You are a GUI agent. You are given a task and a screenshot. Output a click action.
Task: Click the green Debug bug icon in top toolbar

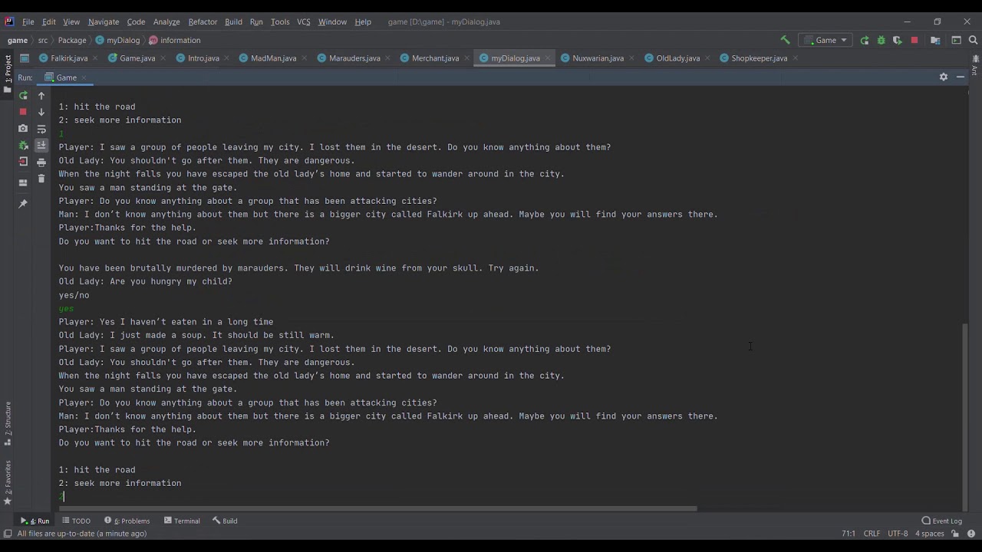pos(881,40)
